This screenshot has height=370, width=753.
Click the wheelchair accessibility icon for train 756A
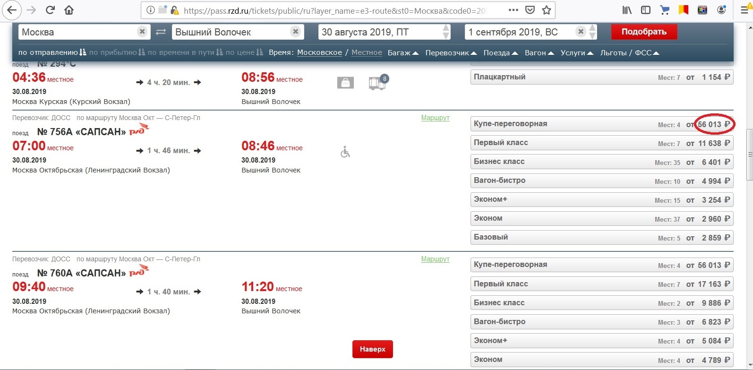click(345, 152)
